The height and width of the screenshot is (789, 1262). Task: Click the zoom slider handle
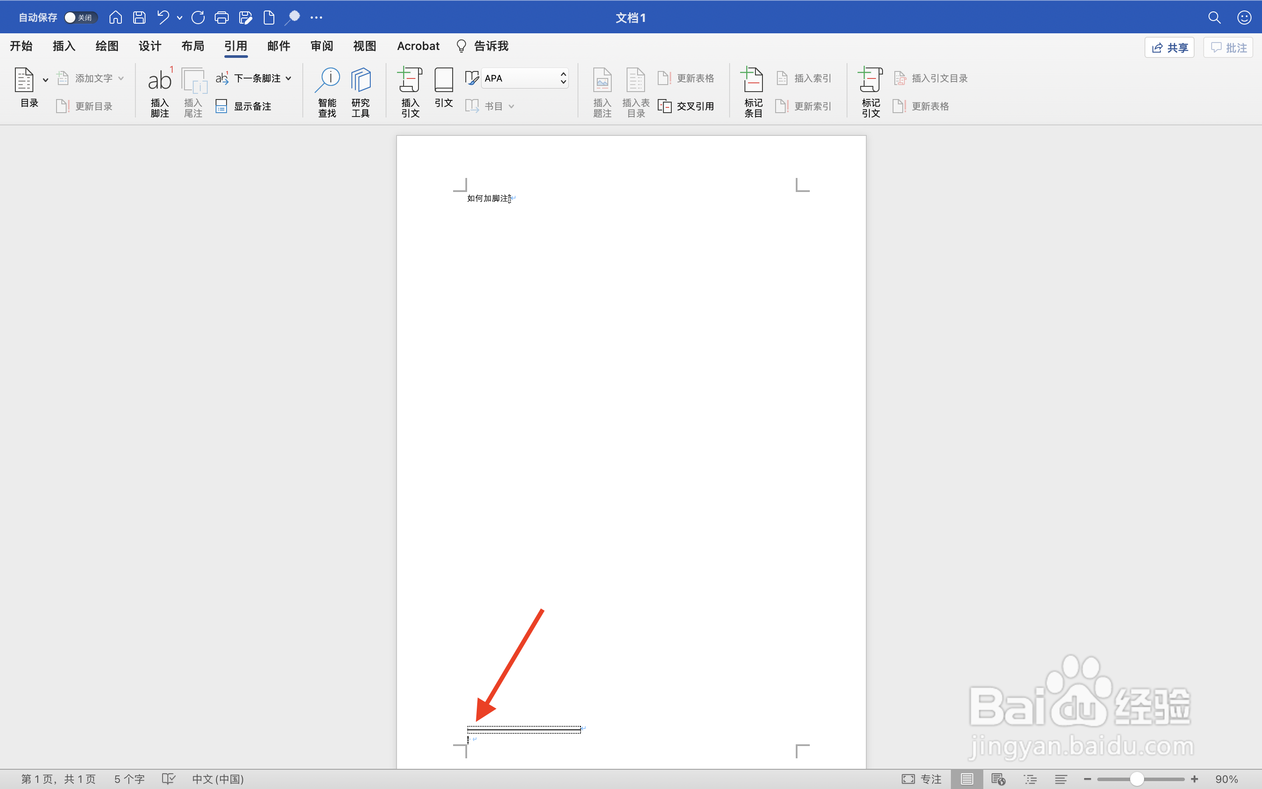tap(1138, 779)
